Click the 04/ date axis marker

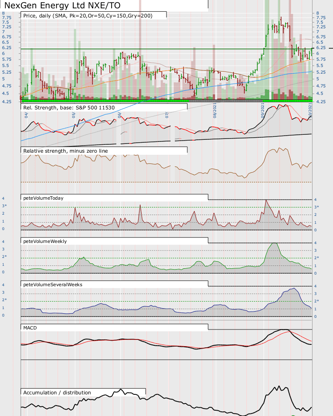26,115
